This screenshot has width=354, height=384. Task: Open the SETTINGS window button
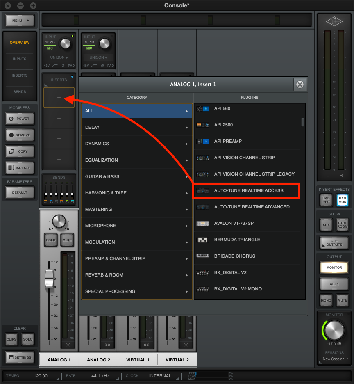[20, 358]
